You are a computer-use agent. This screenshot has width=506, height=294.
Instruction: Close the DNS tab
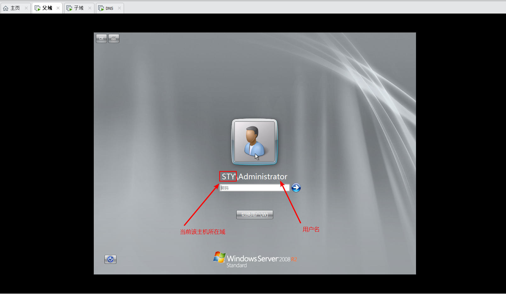(119, 8)
